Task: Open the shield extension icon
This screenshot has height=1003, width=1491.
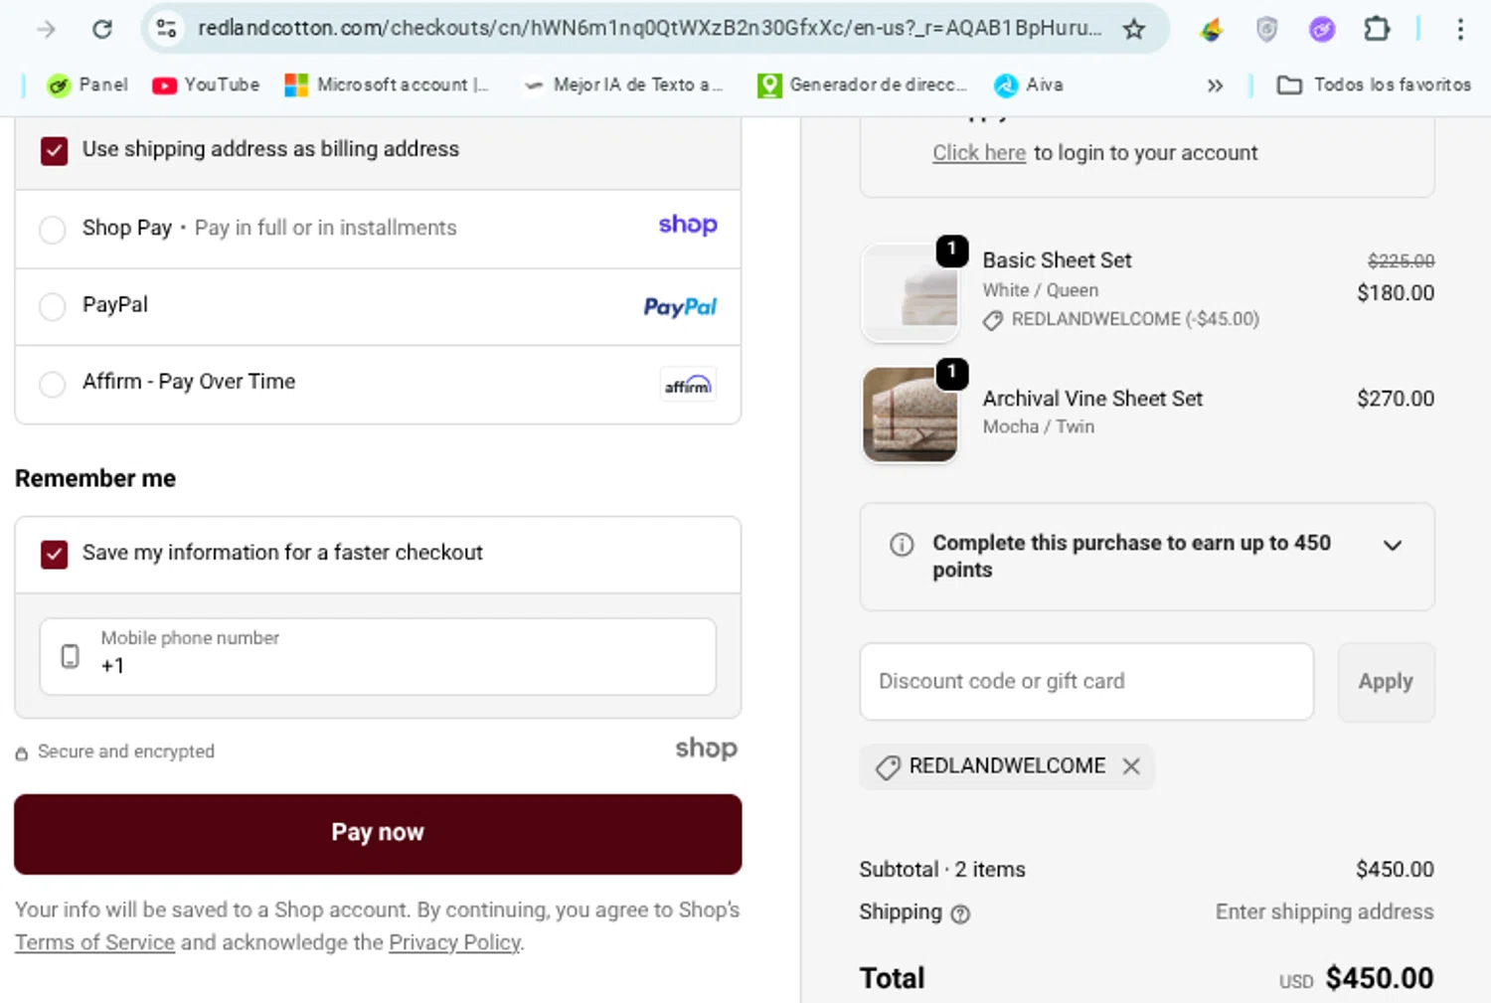Action: coord(1266,30)
